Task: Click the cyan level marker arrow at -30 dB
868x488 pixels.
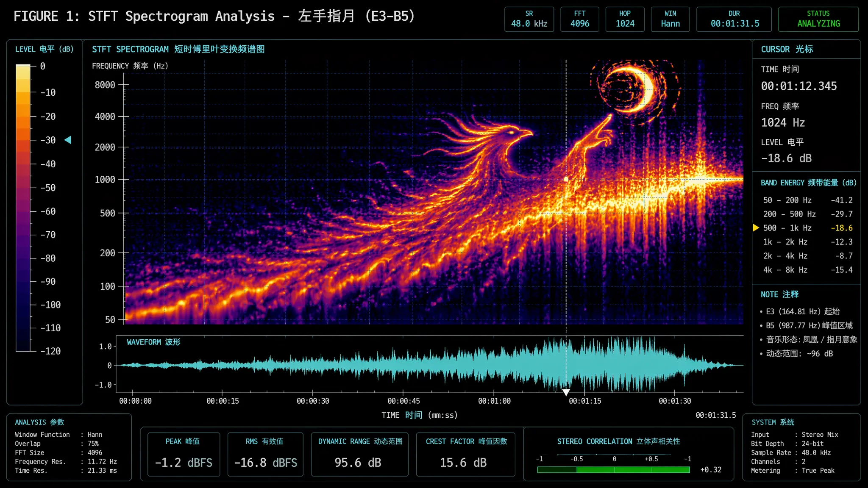Action: [68, 140]
